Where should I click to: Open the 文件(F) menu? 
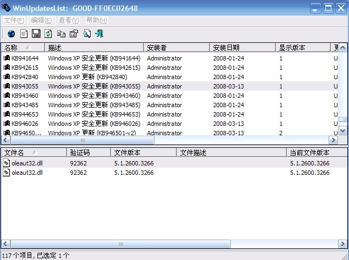point(14,20)
